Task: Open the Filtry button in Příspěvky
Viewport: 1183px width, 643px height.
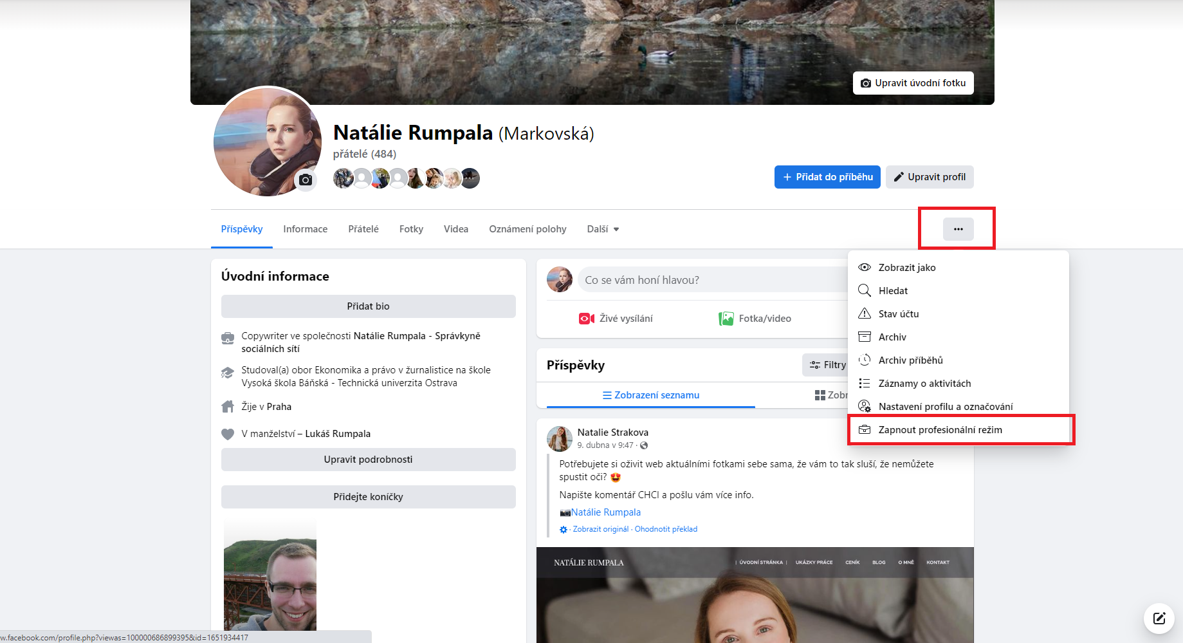Action: (x=827, y=365)
